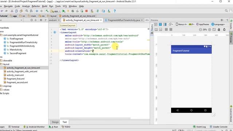This screenshot has height=131, width=233.
Task: Open fragment_second.xml in layout folder
Action: pos(17,83)
